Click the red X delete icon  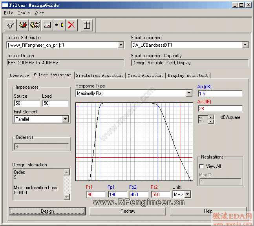coord(71,25)
